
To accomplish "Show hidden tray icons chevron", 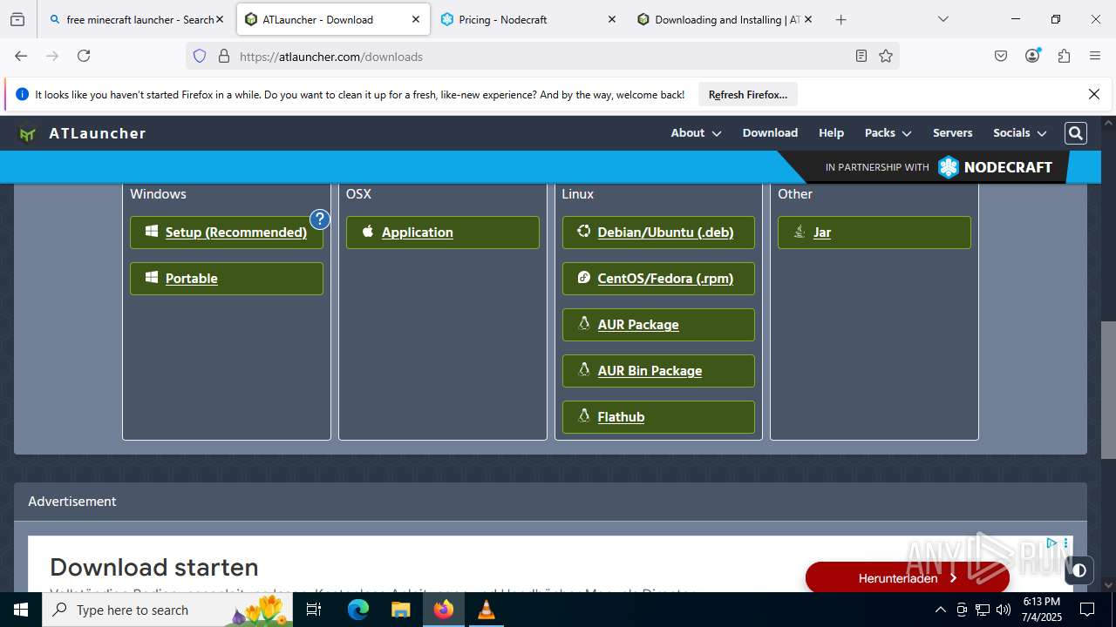I will [x=940, y=610].
